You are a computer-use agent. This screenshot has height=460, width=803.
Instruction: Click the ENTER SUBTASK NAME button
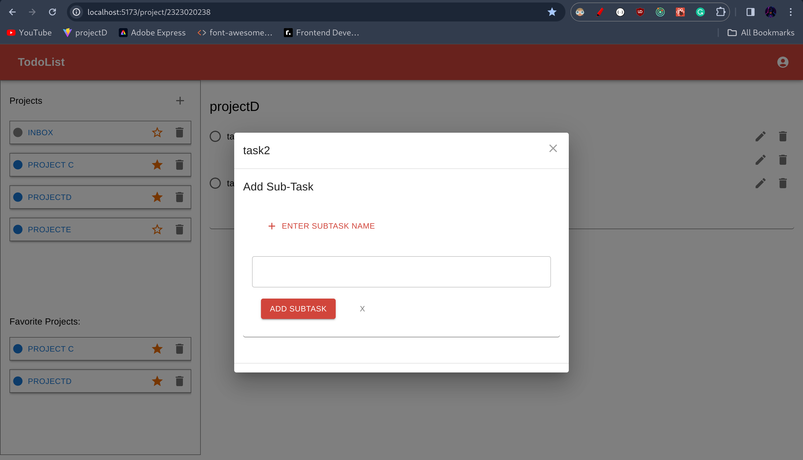click(321, 226)
